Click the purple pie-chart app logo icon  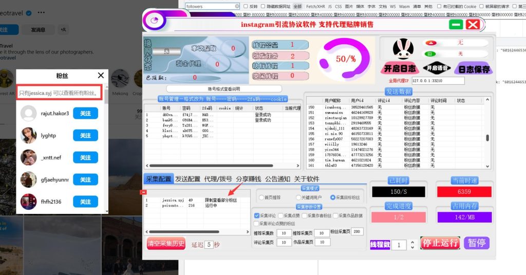[x=153, y=21]
